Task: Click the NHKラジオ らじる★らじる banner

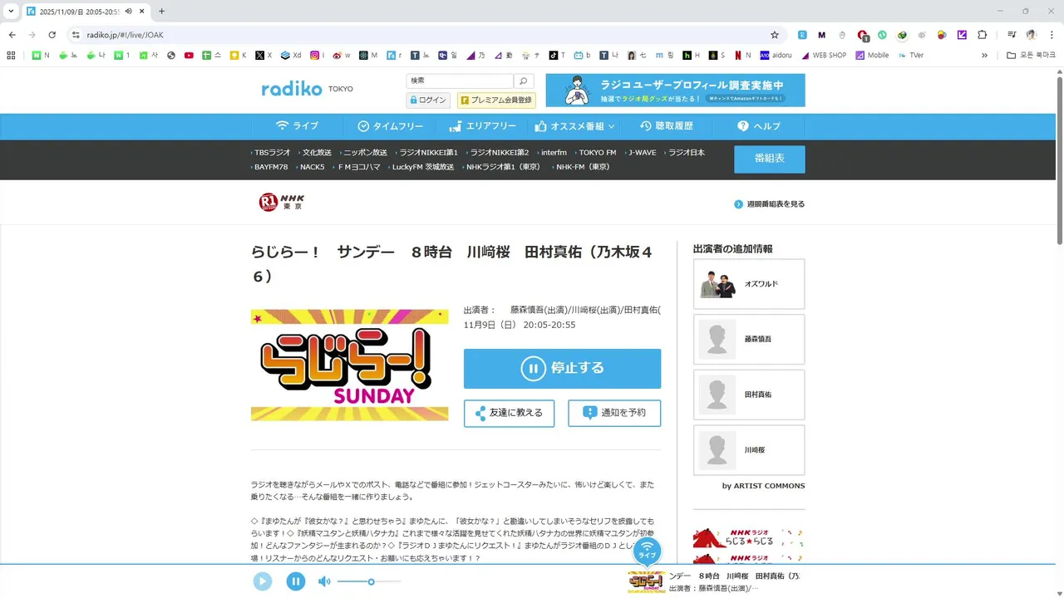Action: pyautogui.click(x=749, y=537)
